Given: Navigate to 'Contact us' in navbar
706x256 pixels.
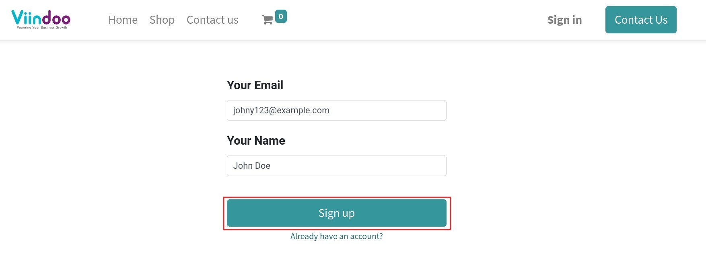Looking at the screenshot, I should [212, 20].
